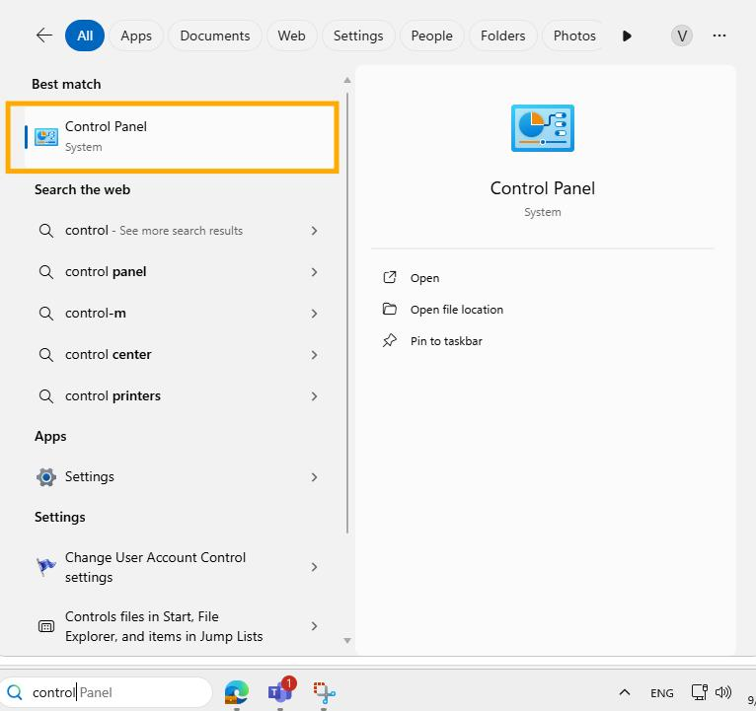
Task: Open Snipping Tool from the taskbar
Action: click(x=324, y=693)
